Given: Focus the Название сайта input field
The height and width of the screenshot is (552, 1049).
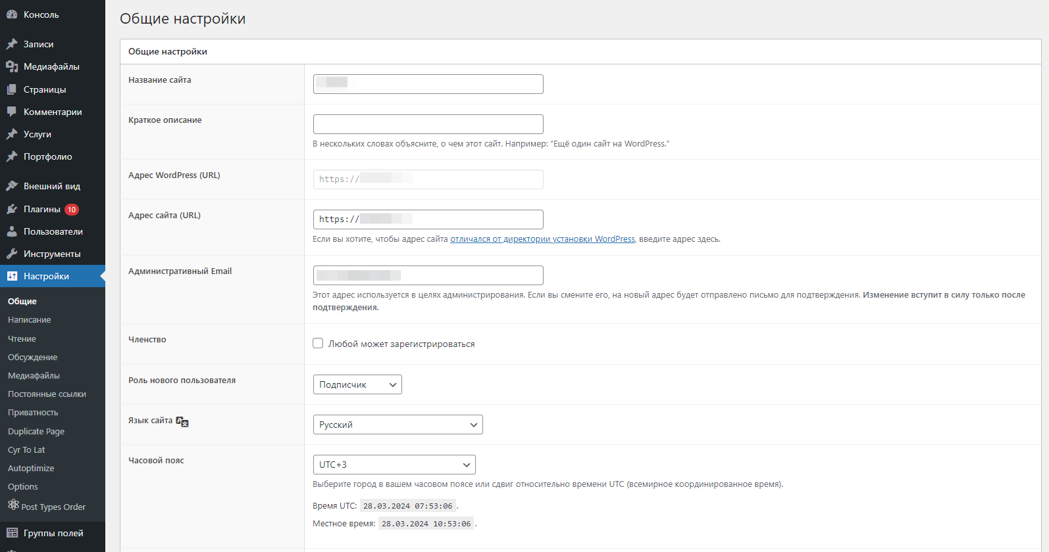Looking at the screenshot, I should pyautogui.click(x=428, y=84).
